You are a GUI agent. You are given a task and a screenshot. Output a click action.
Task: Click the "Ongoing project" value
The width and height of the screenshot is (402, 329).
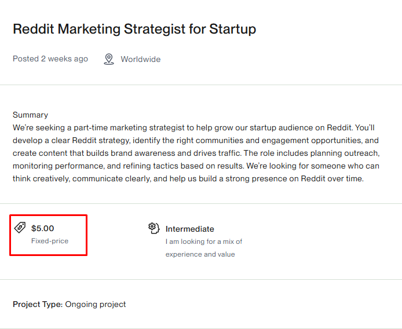(x=96, y=304)
